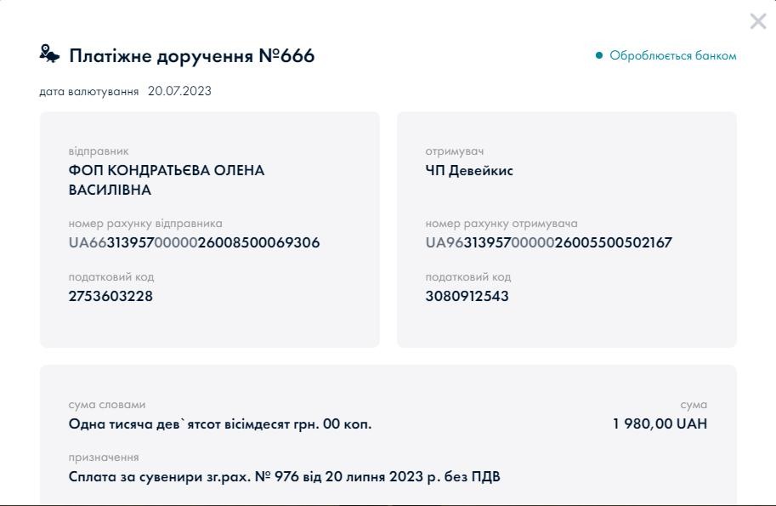776x506 pixels.
Task: Click recipient account number UA96…502167
Action: 548,242
